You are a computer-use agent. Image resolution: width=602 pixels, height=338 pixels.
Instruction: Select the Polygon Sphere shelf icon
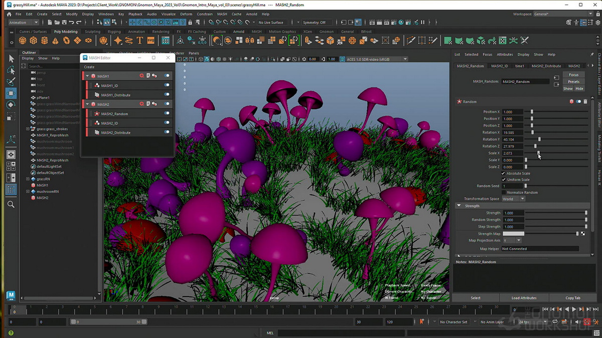23,41
